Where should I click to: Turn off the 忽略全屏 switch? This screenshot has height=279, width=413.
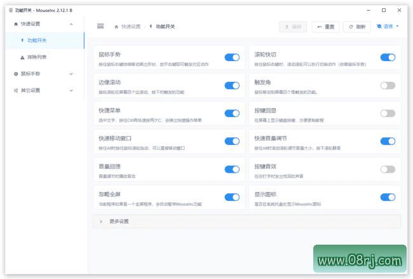(232, 197)
